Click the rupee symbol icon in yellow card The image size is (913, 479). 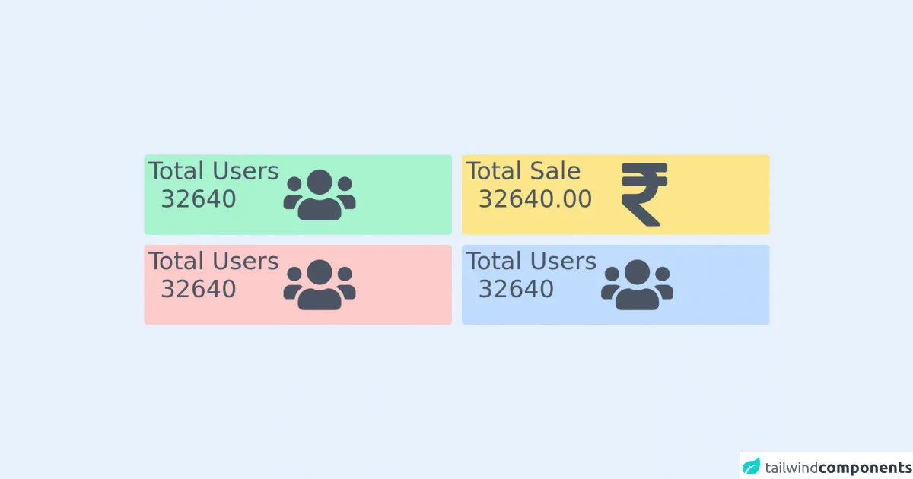point(644,195)
